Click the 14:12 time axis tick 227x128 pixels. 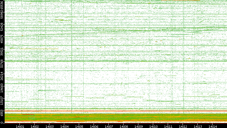183,126
